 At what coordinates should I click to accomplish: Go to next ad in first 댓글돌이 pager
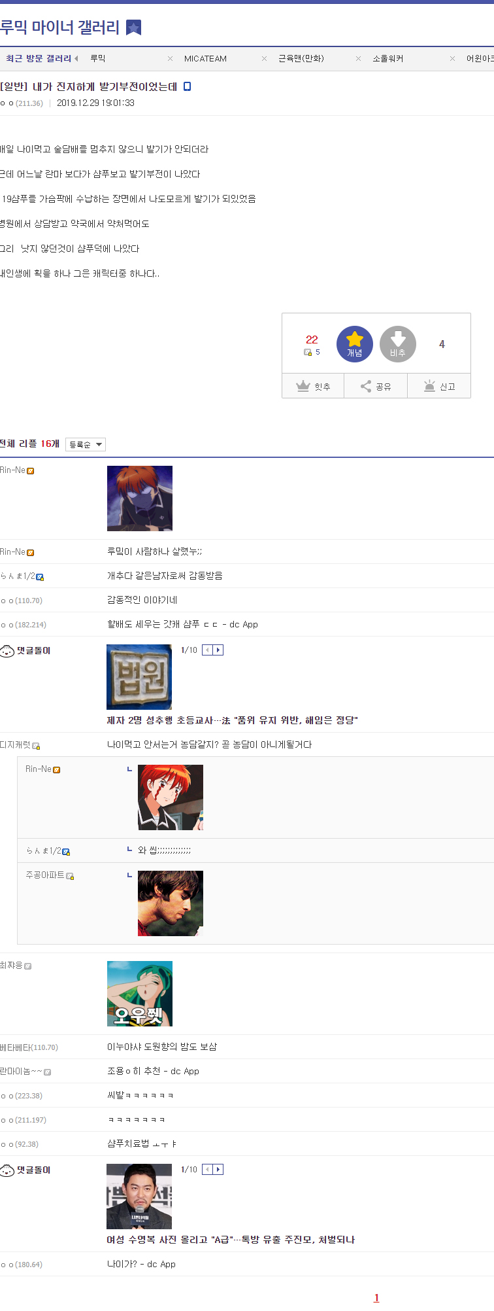(218, 650)
